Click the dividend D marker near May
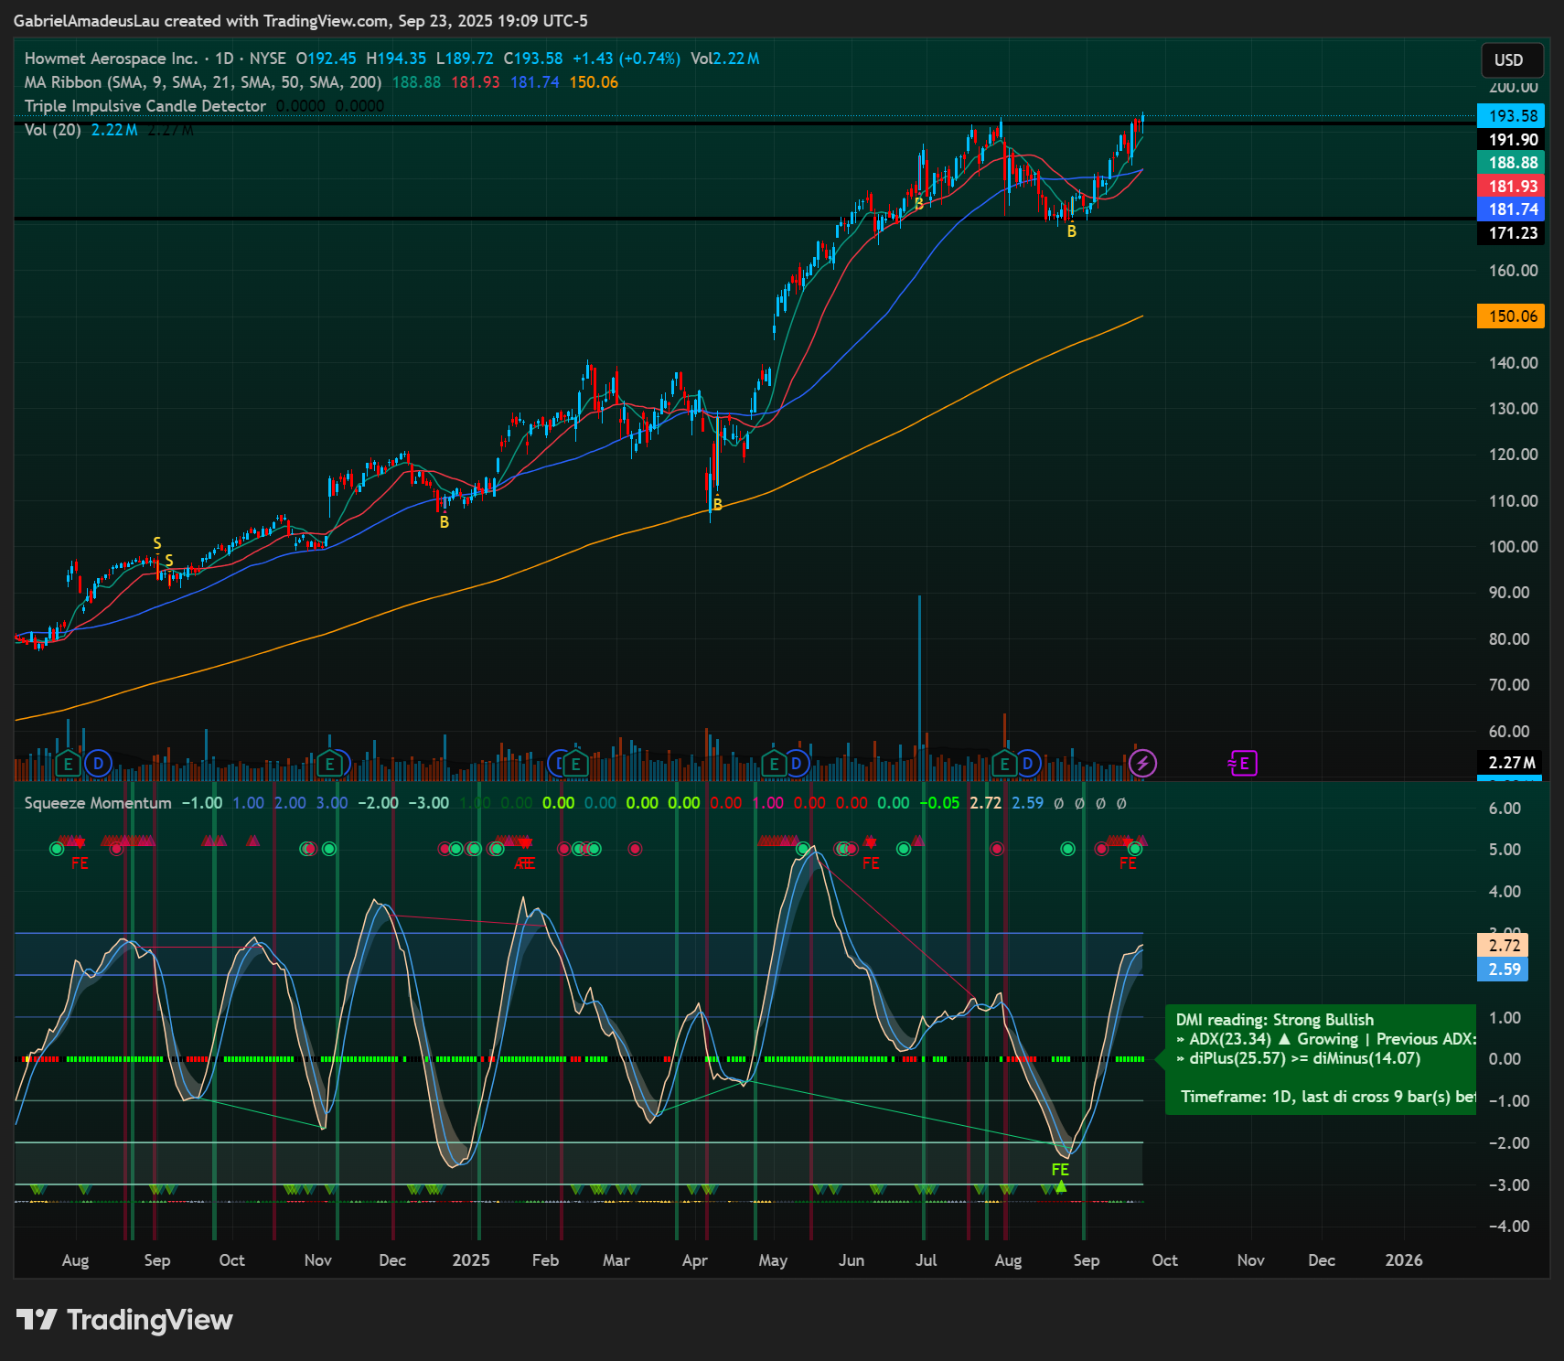This screenshot has width=1564, height=1361. (796, 763)
